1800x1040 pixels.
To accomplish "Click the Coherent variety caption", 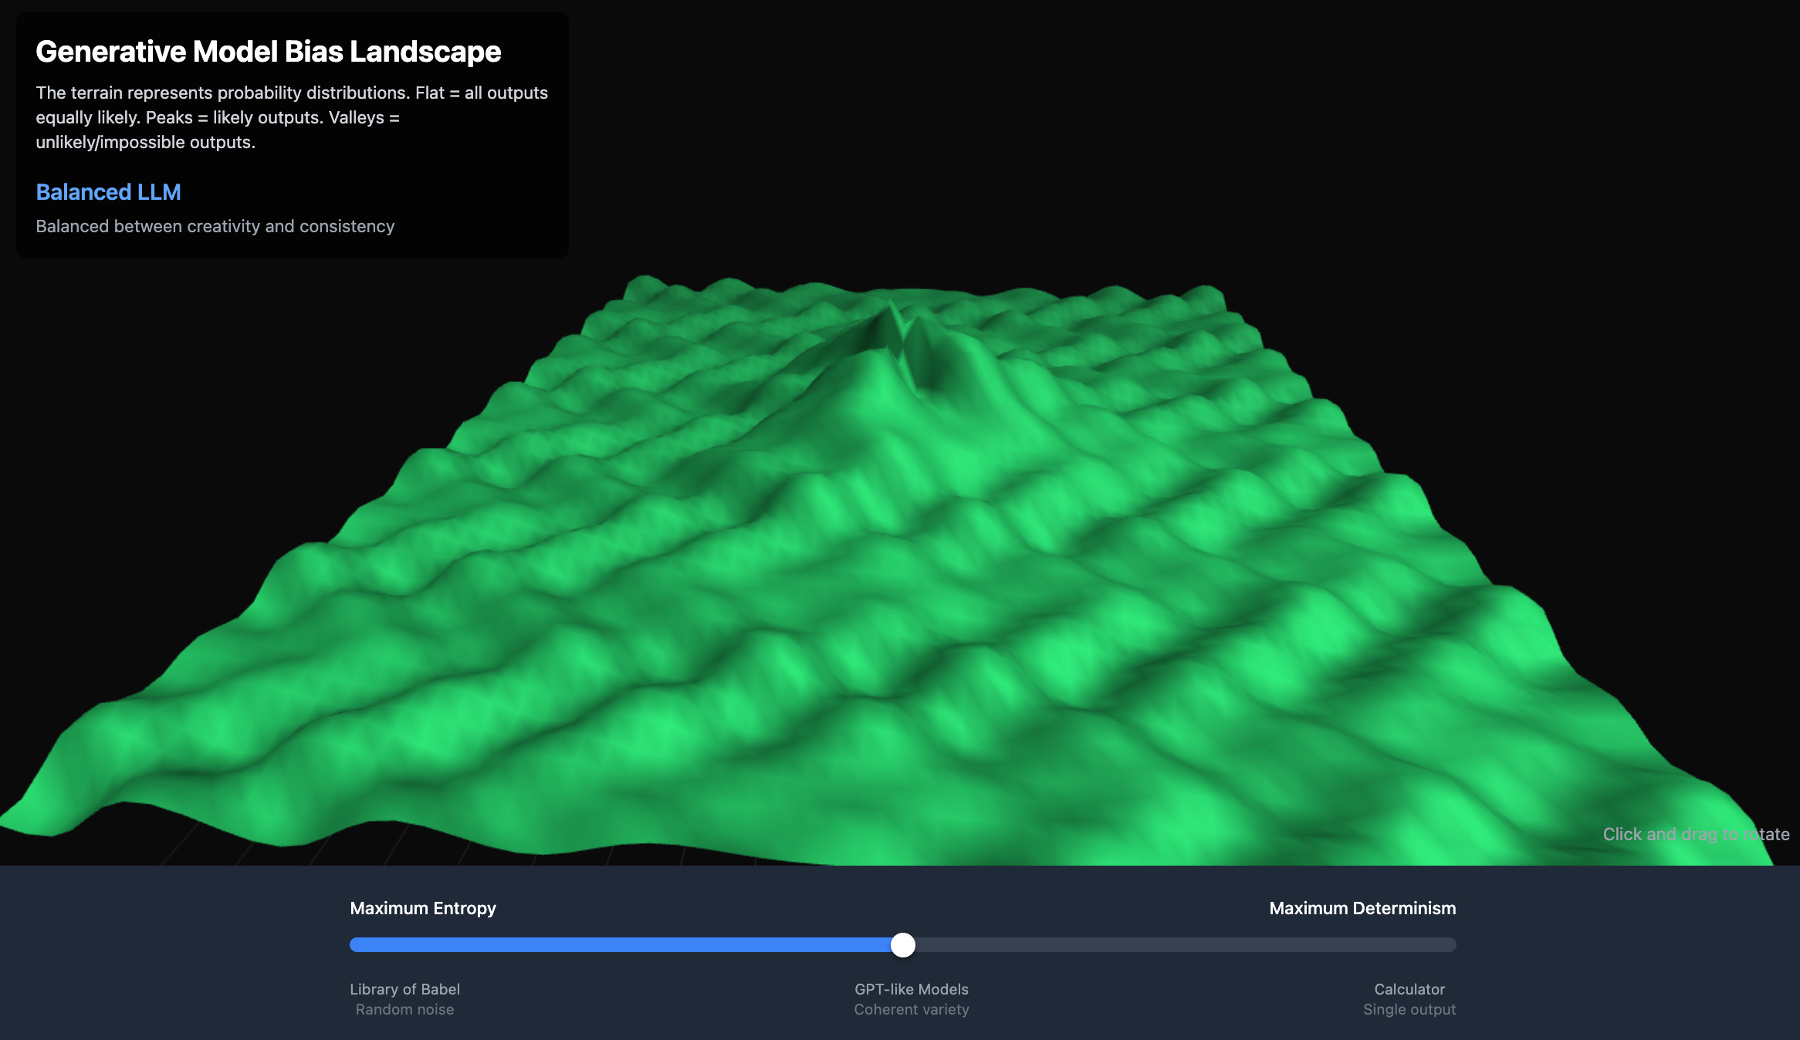I will [911, 1009].
